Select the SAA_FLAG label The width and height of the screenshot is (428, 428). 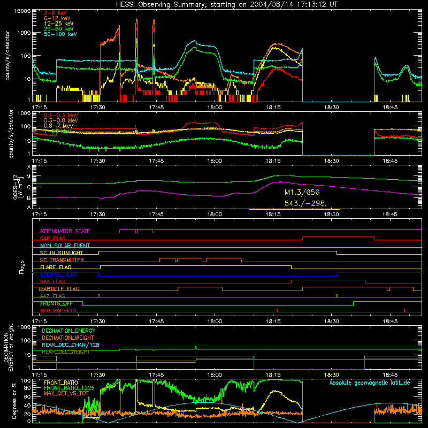[52, 282]
